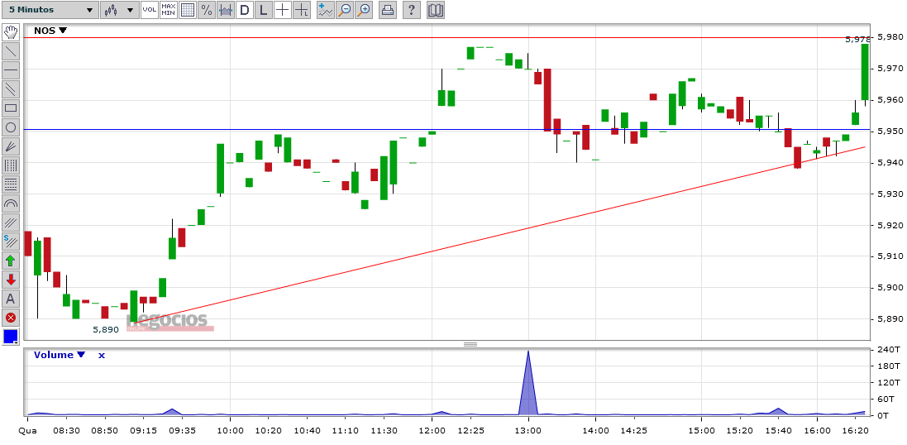The height and width of the screenshot is (445, 907).
Task: Open help with question mark icon
Action: click(x=411, y=10)
